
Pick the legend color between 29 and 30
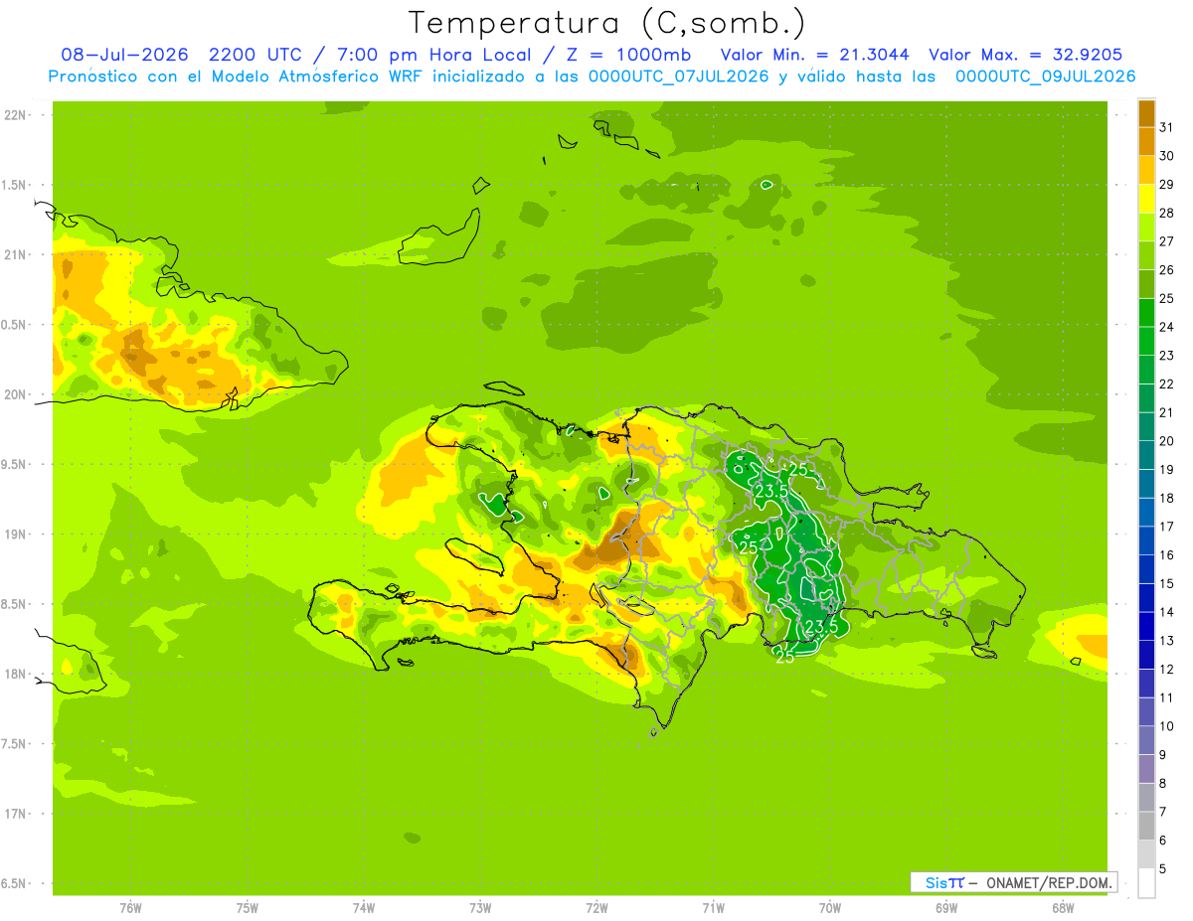coord(1146,170)
